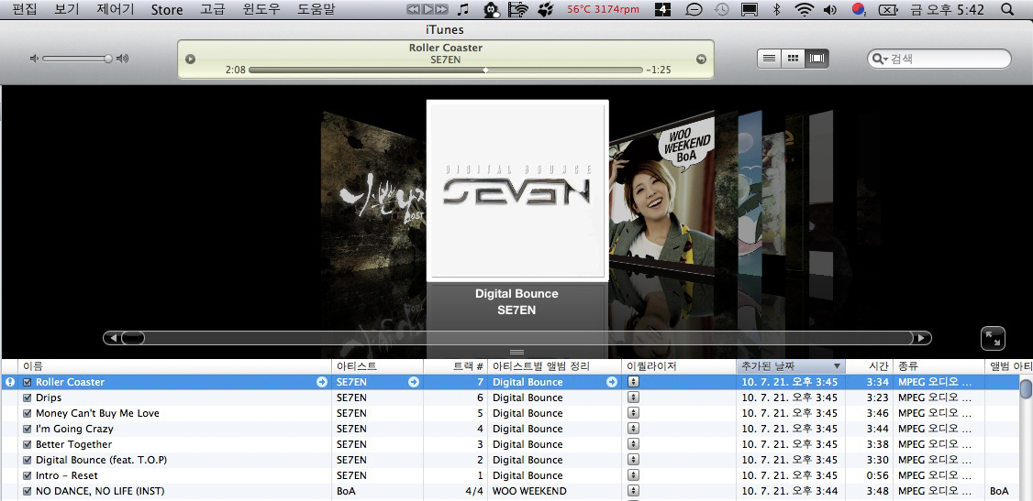
Task: Click the exclamation warning icon on Roller Coaster row
Action: point(10,382)
